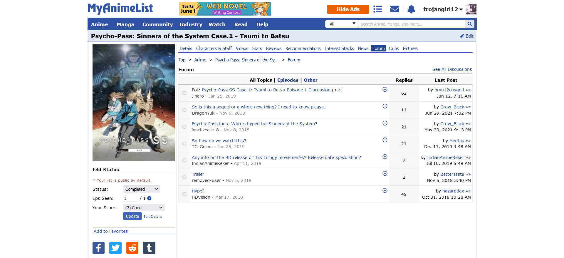564x258 pixels.
Task: Switch to Recommendations tab
Action: pos(303,48)
